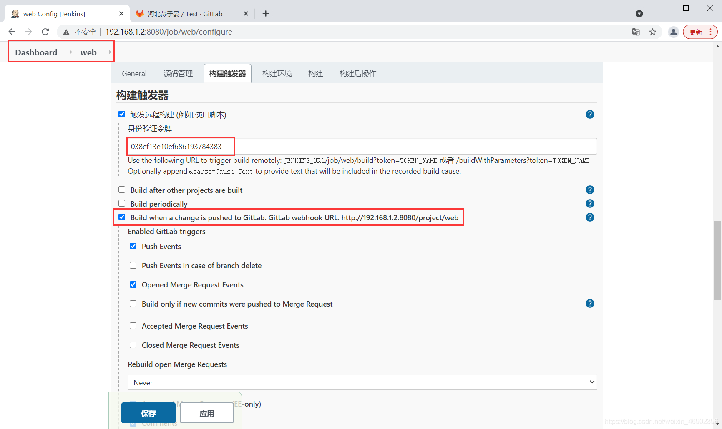The image size is (722, 429).
Task: Open a new browser tab
Action: (266, 14)
